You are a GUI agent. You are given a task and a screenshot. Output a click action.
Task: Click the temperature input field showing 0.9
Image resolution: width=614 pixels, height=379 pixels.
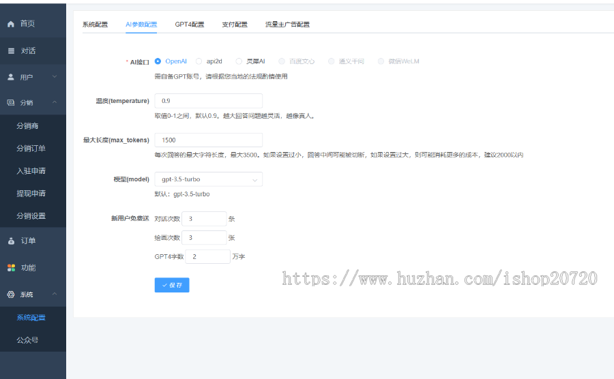point(208,101)
